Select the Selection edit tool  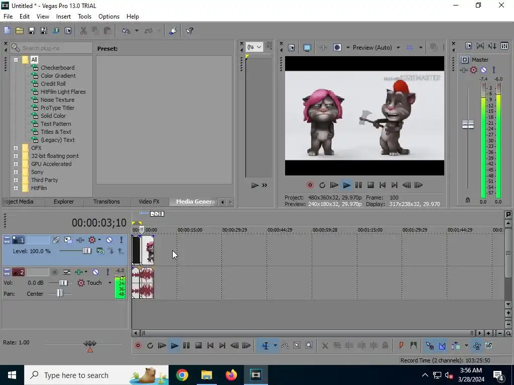[297, 345]
